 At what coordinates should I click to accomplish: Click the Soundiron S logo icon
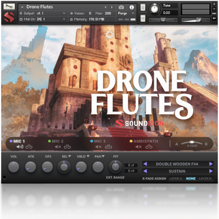tap(9, 17)
